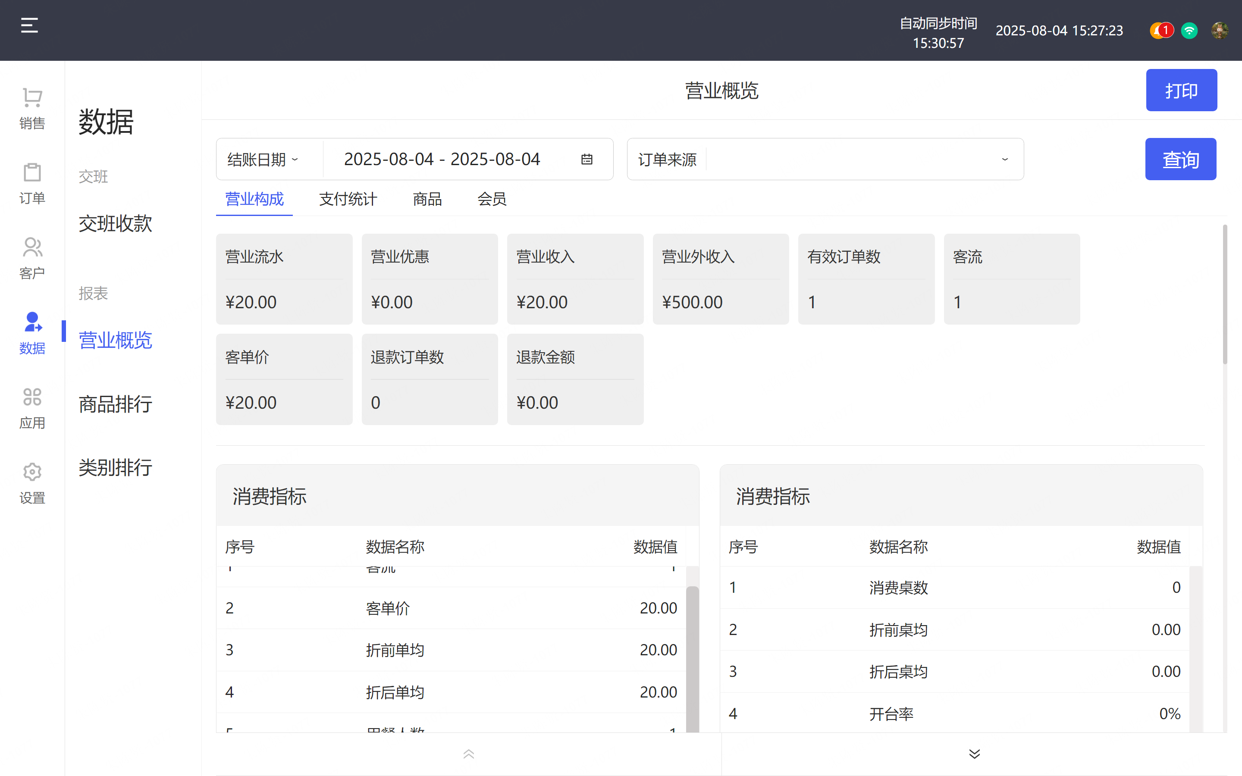Click the 自动同步时间 sync time label
This screenshot has width=1242, height=776.
click(938, 23)
